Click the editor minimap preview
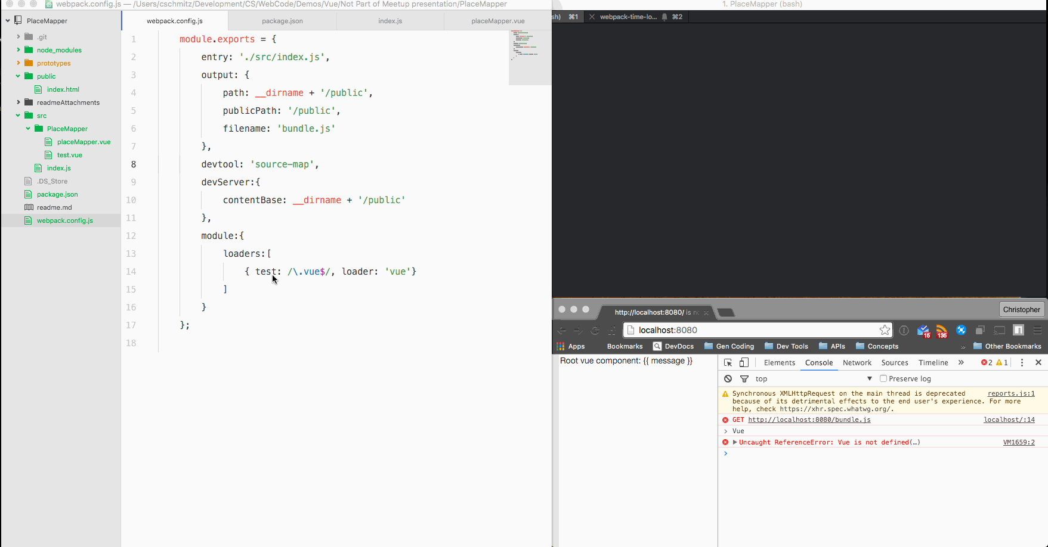This screenshot has width=1048, height=547. click(x=530, y=57)
